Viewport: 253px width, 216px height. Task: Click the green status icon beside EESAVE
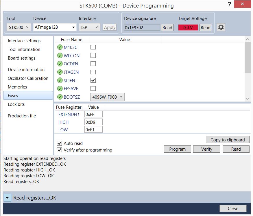coord(60,88)
